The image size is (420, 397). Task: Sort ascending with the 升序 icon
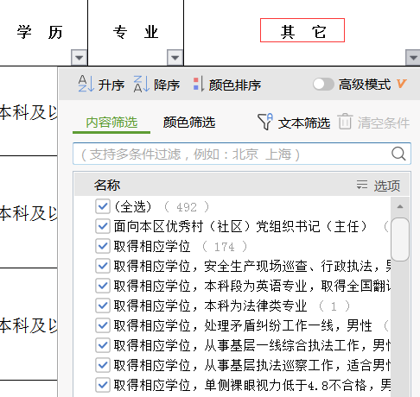pos(86,84)
